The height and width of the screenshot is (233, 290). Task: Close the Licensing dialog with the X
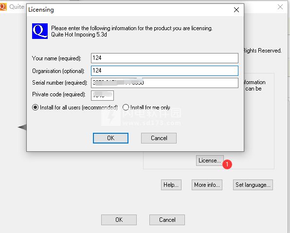click(x=236, y=10)
